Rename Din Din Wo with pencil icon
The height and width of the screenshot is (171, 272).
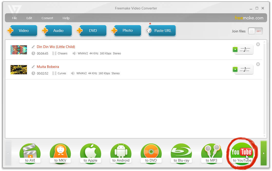tap(33, 47)
